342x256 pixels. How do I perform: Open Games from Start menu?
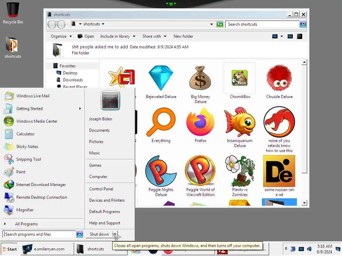coord(95,165)
